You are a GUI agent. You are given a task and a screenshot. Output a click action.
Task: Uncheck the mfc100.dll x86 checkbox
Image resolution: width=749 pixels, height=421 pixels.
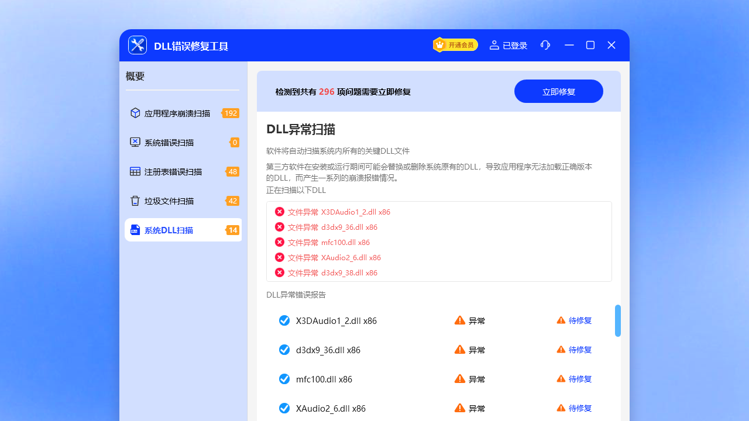pos(284,379)
